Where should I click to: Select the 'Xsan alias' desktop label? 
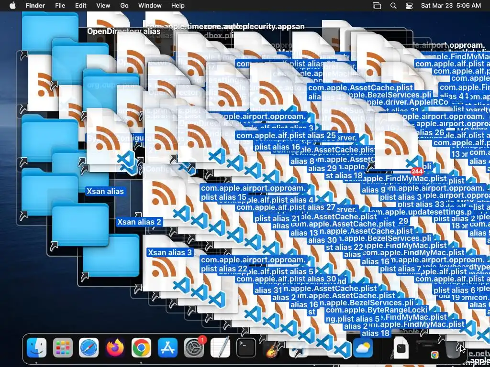(105, 191)
